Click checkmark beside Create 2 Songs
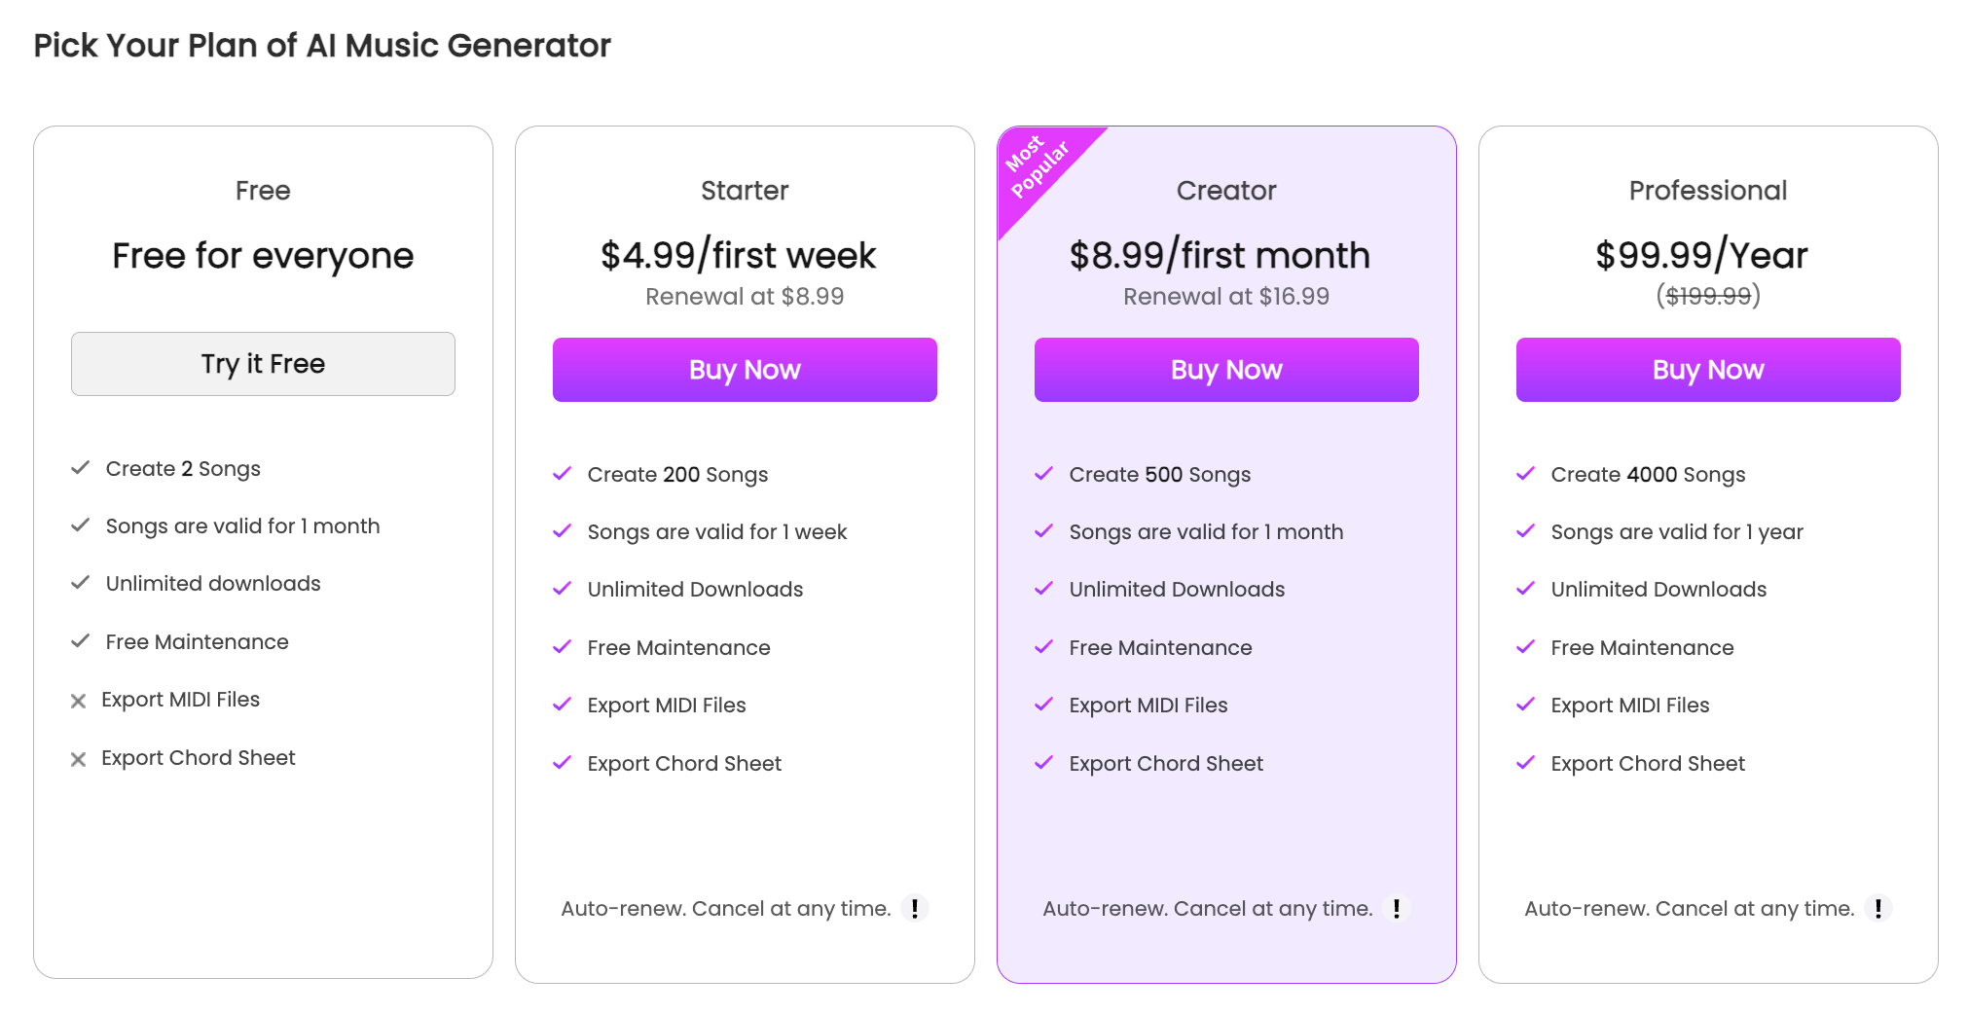Image resolution: width=1968 pixels, height=1014 pixels. coord(81,468)
